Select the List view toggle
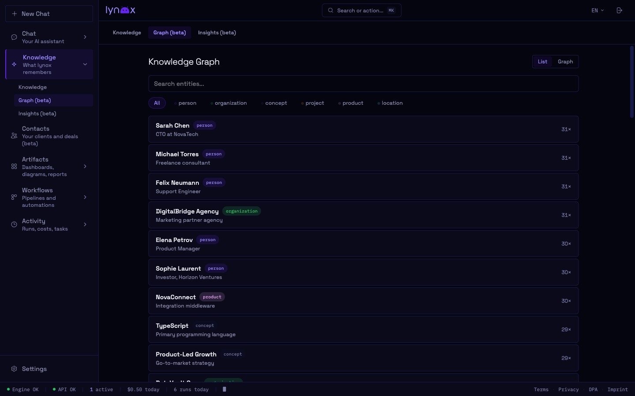Screen dimensions: 635x396 [x=542, y=62]
